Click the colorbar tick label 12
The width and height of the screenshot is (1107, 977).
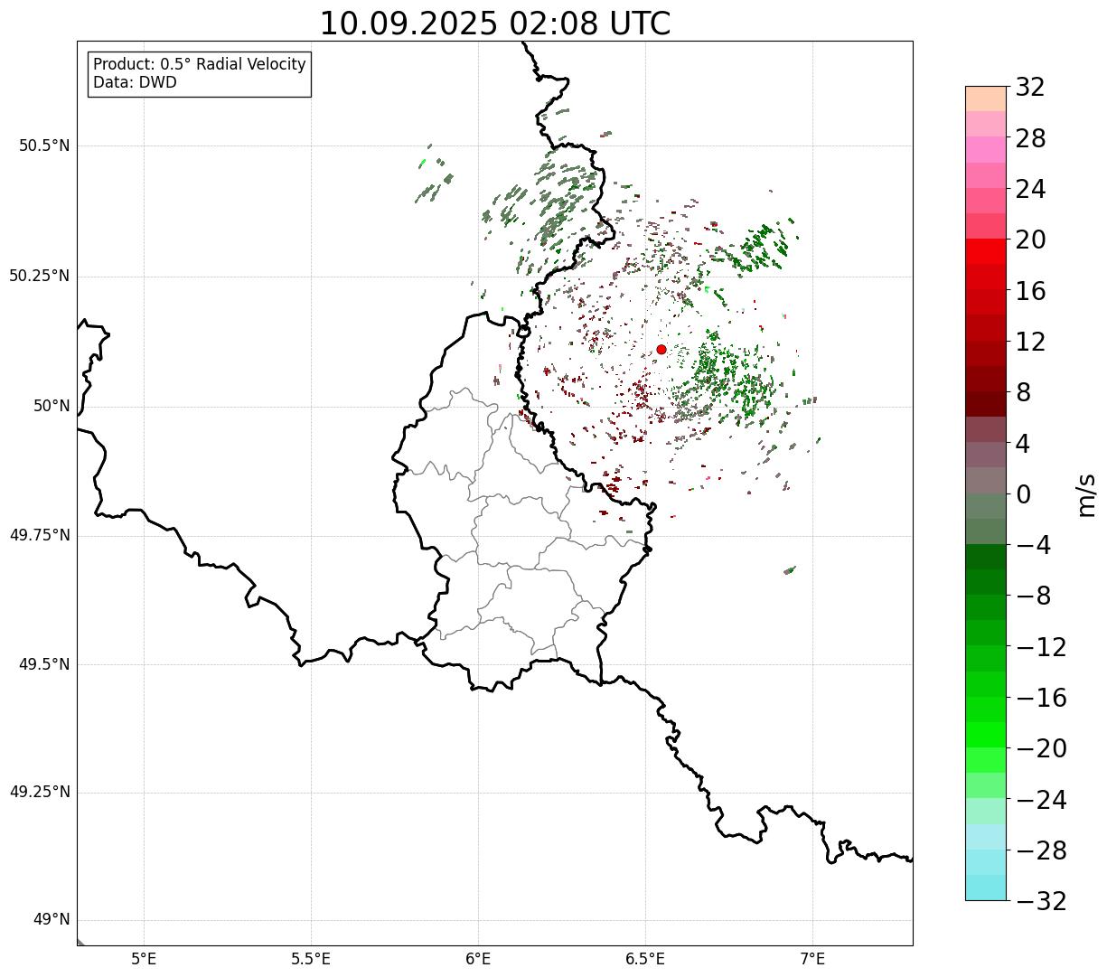[x=1030, y=342]
